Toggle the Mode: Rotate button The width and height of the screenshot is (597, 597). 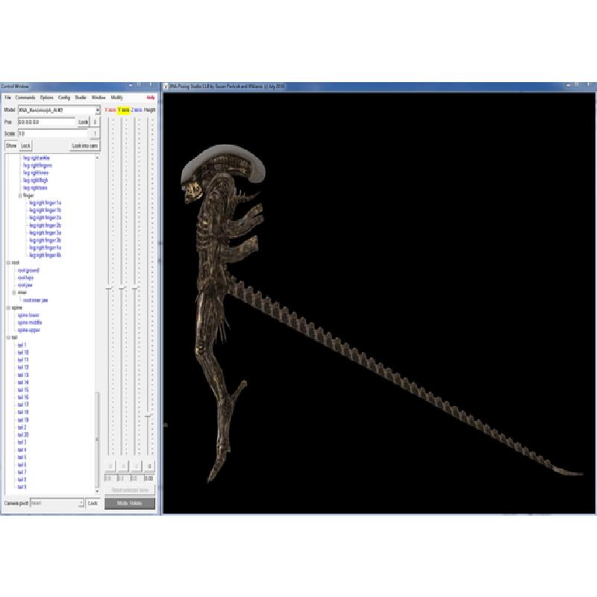130,503
